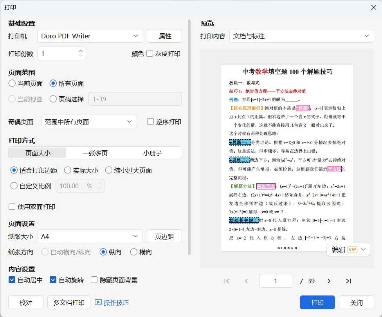Click the document preview page thumbnail

coord(287,158)
